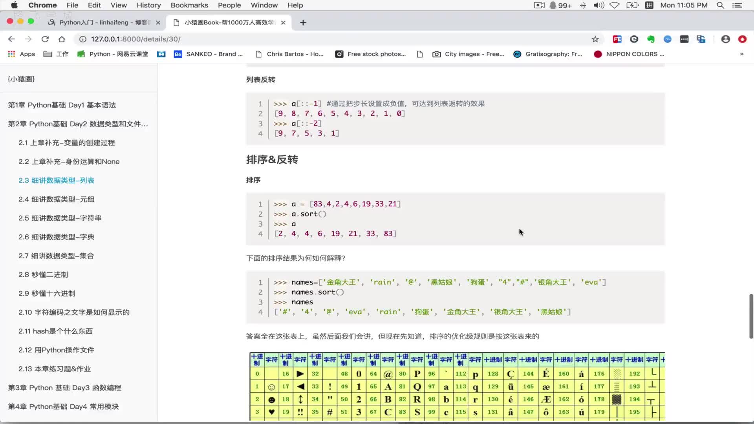This screenshot has height=424, width=754.
Task: Open City images - Free bookmark
Action: (x=469, y=54)
